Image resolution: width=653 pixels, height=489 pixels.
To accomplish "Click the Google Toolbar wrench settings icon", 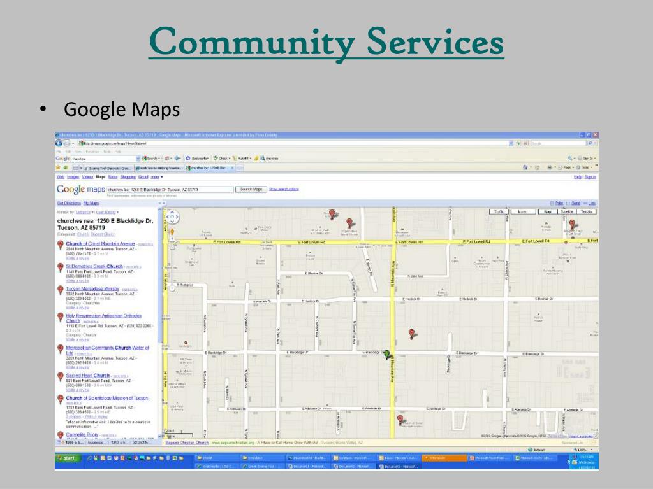I will pos(569,159).
